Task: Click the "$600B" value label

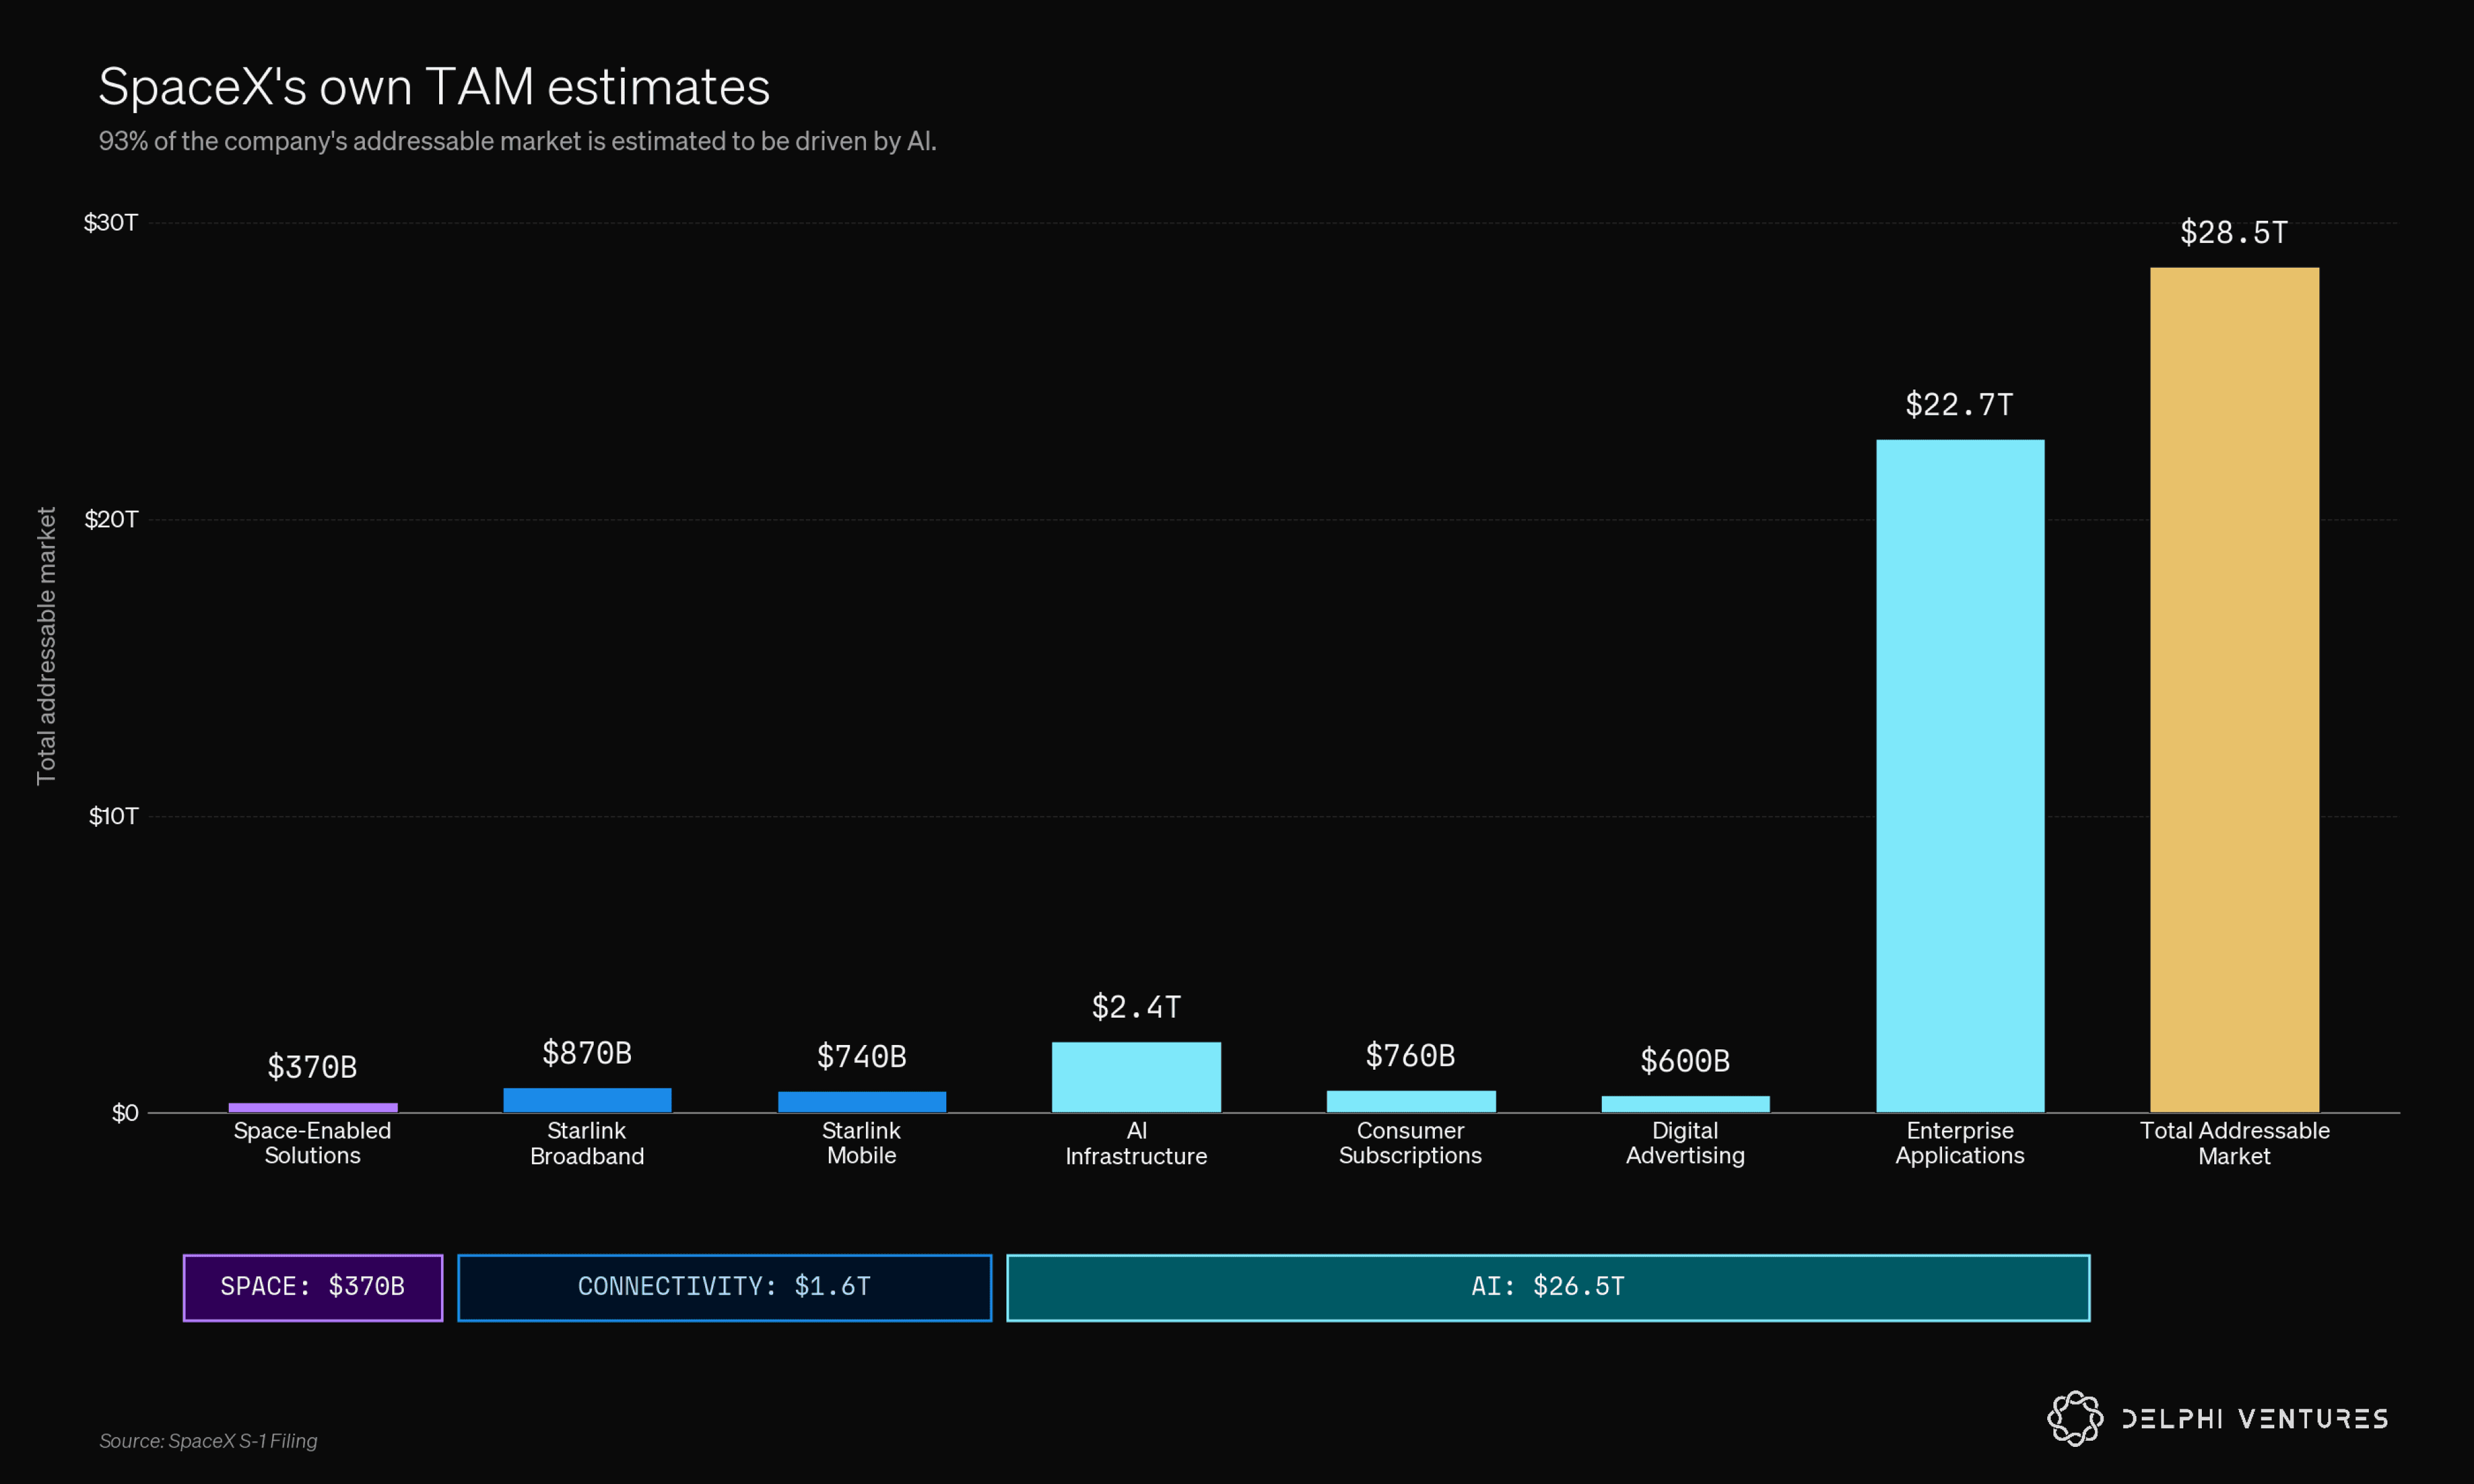Action: point(1685,1061)
